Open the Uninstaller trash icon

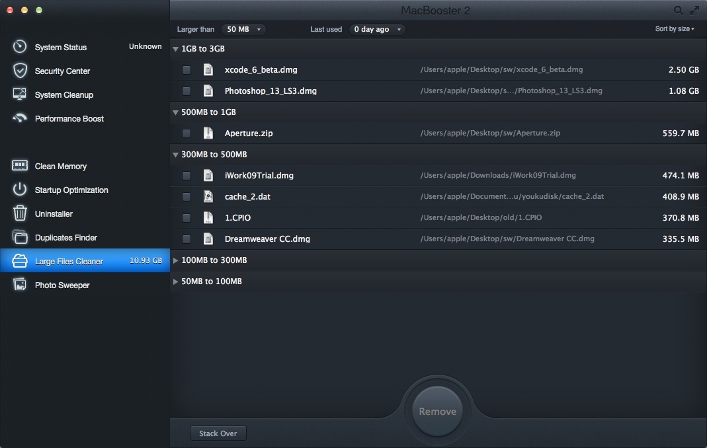pos(20,213)
